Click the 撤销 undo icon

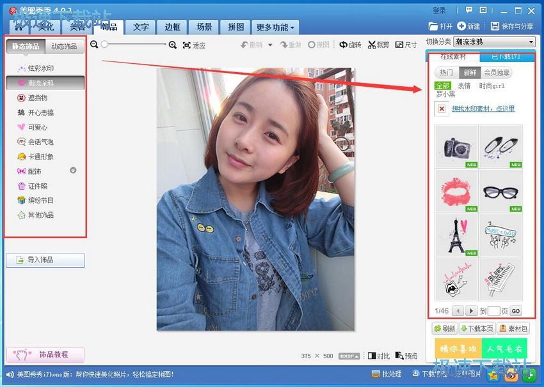click(244, 45)
